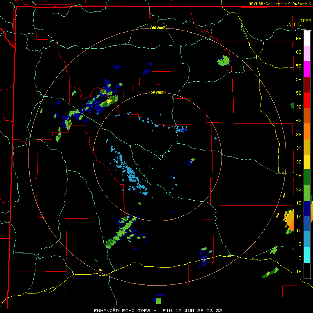This screenshot has width=313, height=313.
Task: Click the legend value 62
Action: [299, 52]
